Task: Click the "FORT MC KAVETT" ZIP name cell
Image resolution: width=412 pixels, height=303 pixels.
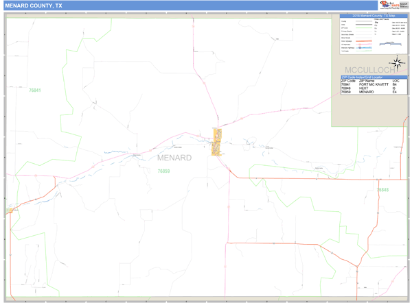Action: [374, 84]
